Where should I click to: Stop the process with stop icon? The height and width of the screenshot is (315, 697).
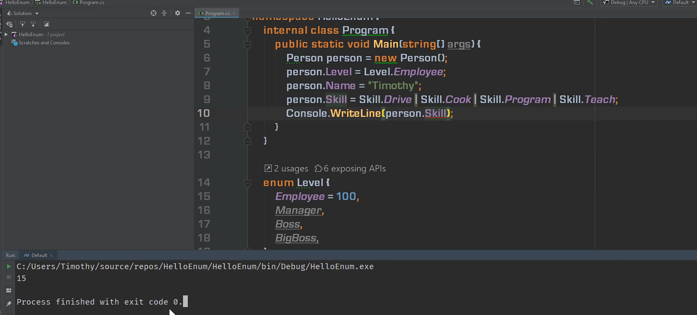9,277
